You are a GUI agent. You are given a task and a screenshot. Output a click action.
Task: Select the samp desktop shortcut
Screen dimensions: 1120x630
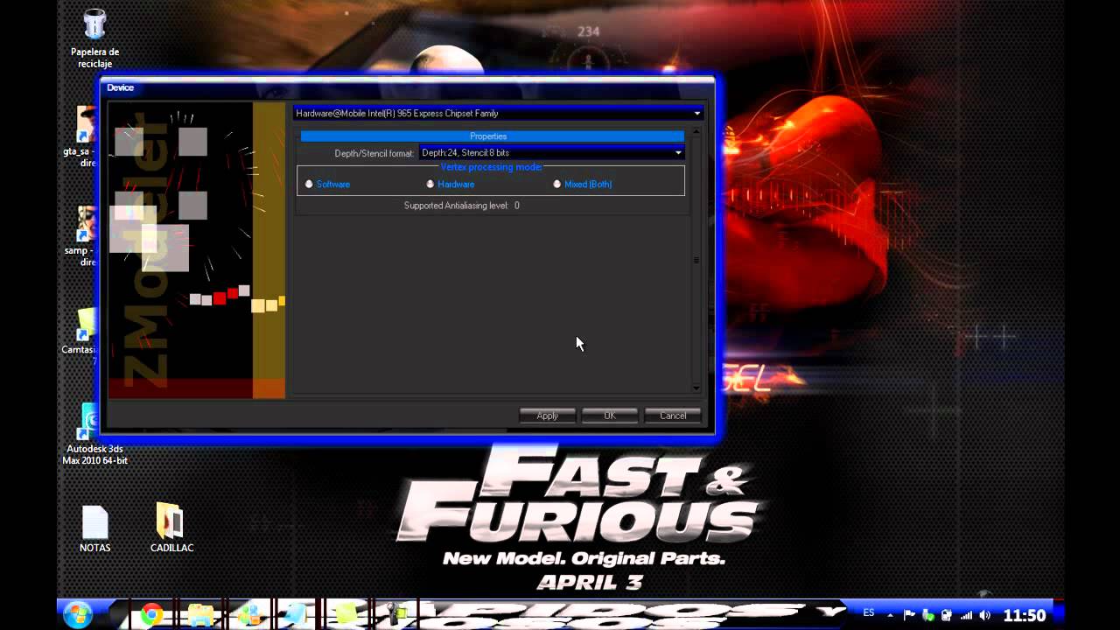(x=86, y=237)
